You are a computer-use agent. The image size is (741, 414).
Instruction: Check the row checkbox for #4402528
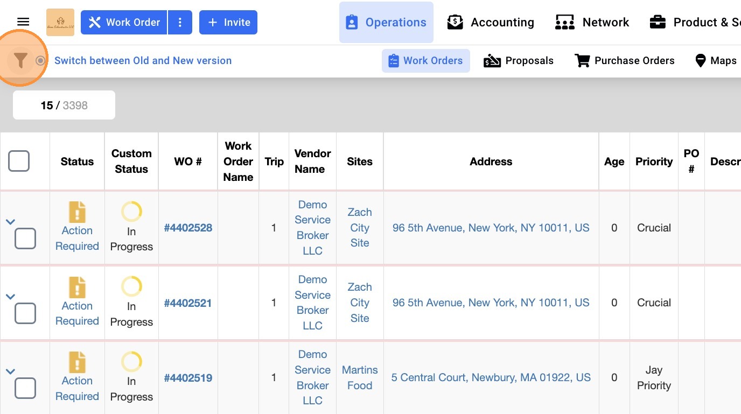25,238
